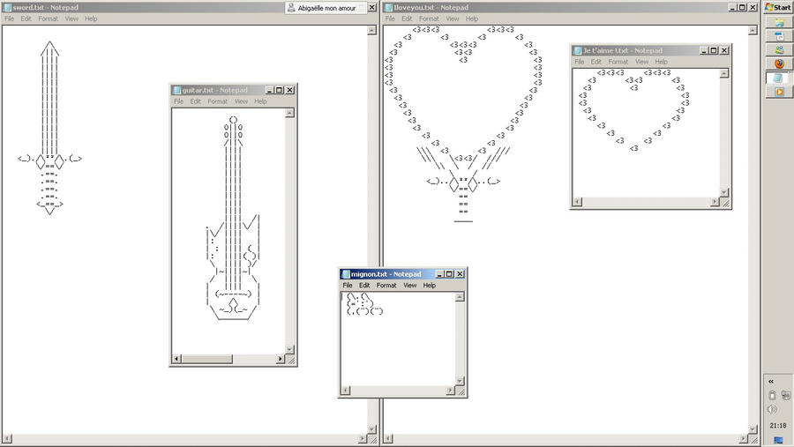794x447 pixels.
Task: Maximize the guitar.txt Notepad window
Action: [x=279, y=90]
